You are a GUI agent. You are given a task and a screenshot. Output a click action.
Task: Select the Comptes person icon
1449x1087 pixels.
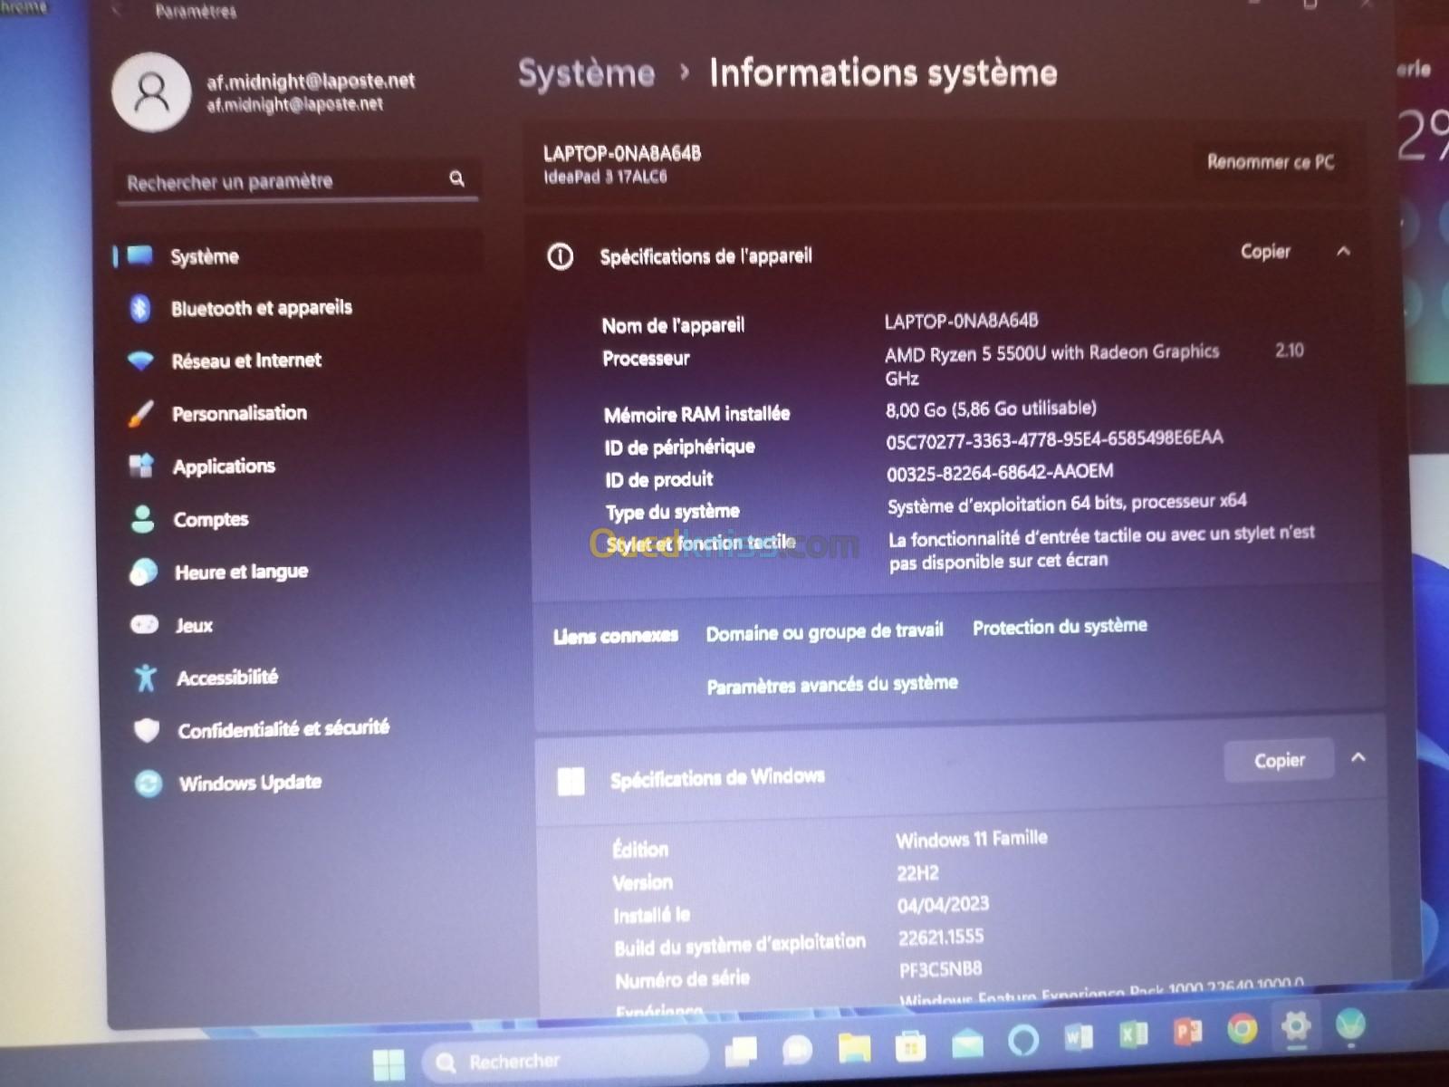point(143,519)
